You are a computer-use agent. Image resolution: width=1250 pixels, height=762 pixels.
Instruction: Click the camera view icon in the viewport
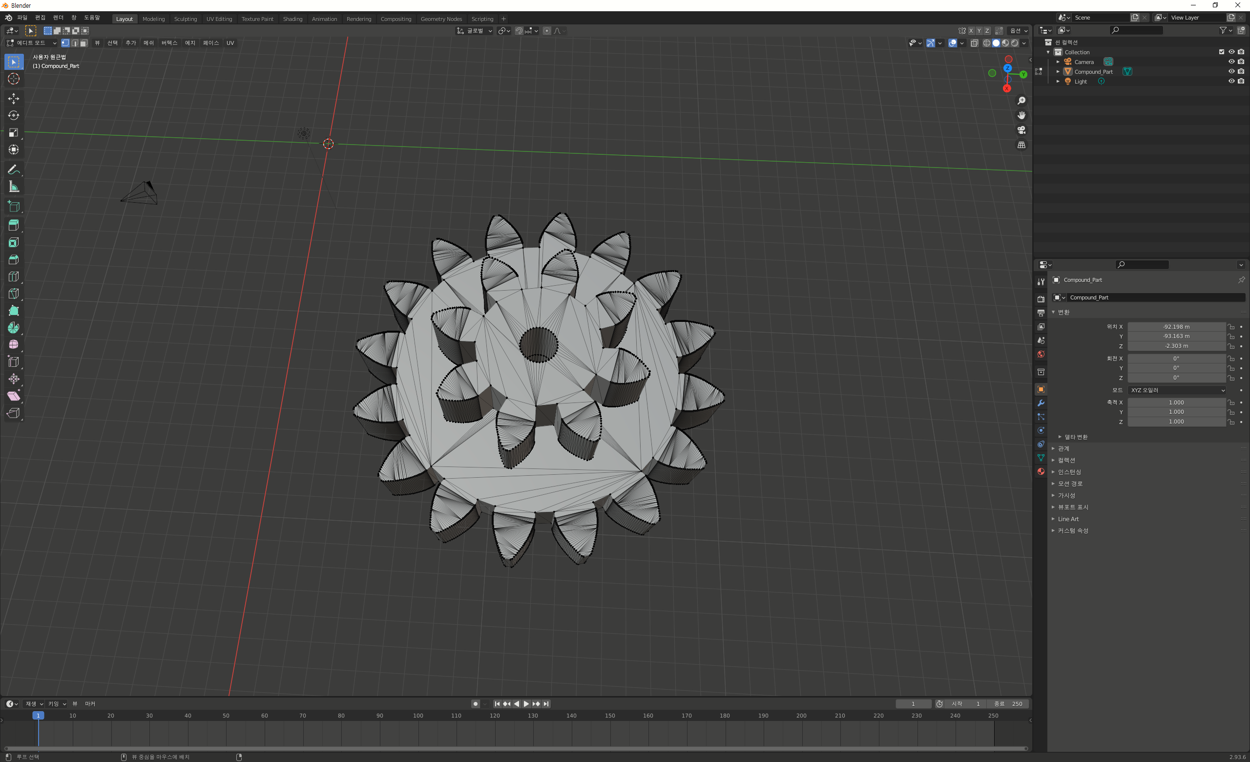point(1021,130)
